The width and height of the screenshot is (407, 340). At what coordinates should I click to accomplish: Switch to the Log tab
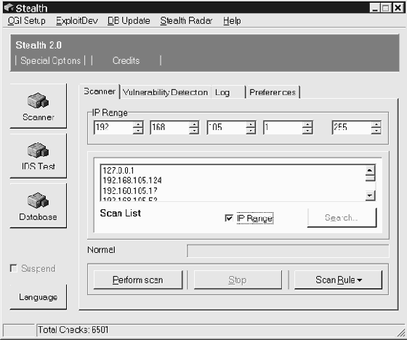[x=228, y=92]
